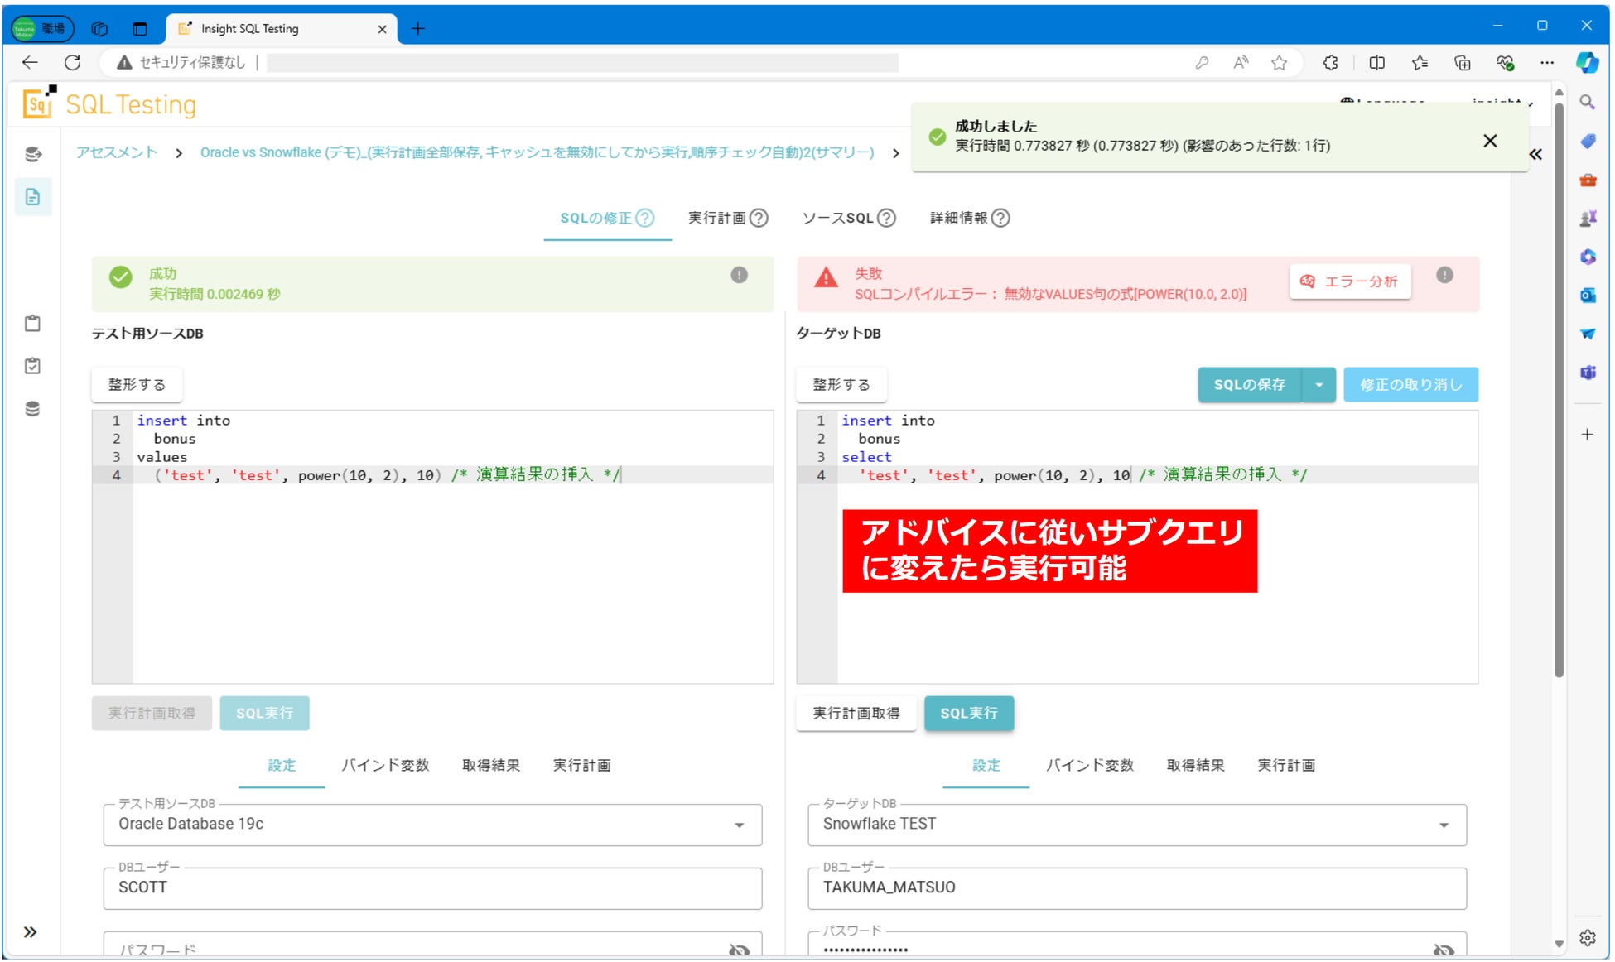The height and width of the screenshot is (962, 1615).
Task: Click the SQL Testing logo icon
Action: 39,103
